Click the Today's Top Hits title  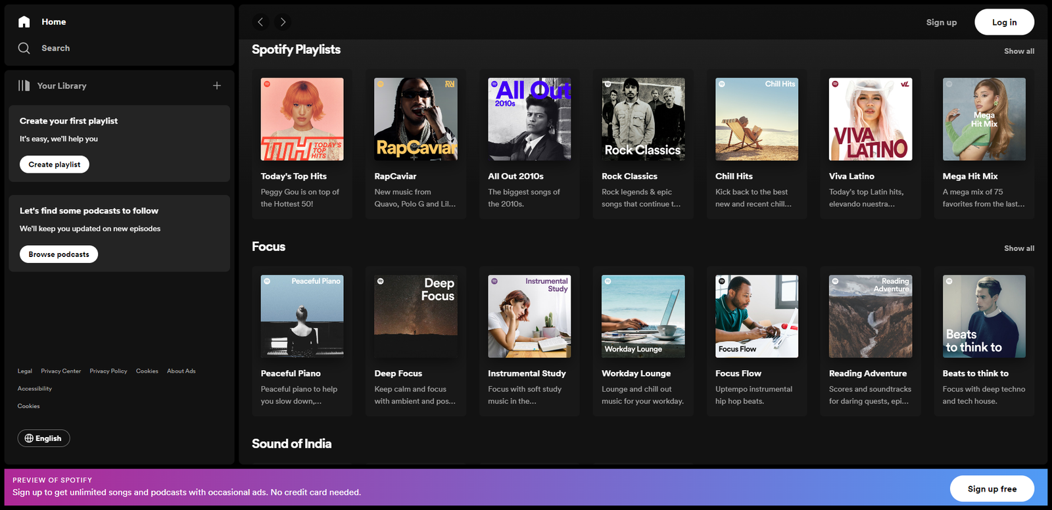pos(294,176)
